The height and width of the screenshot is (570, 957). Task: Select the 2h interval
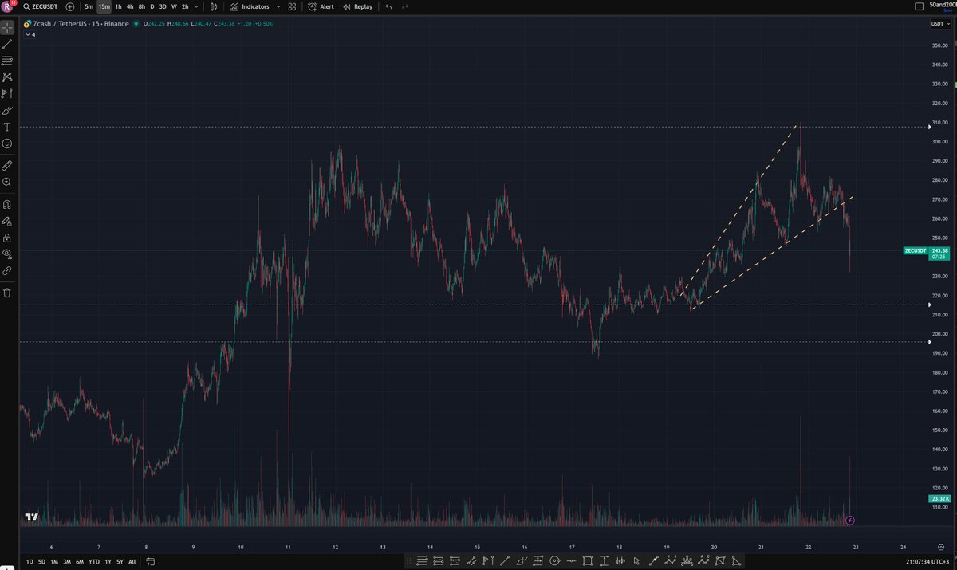(x=185, y=6)
